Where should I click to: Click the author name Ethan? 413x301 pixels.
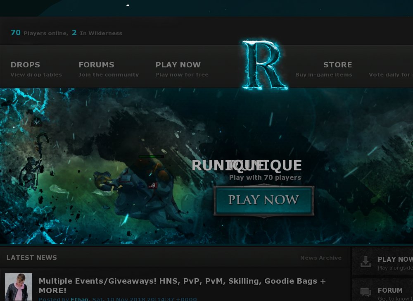(79, 299)
